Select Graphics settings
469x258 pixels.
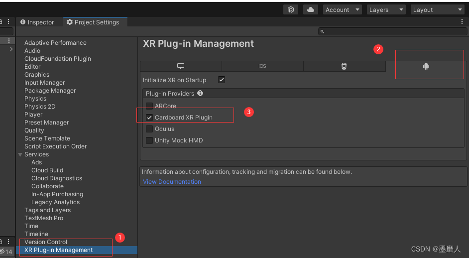(37, 75)
